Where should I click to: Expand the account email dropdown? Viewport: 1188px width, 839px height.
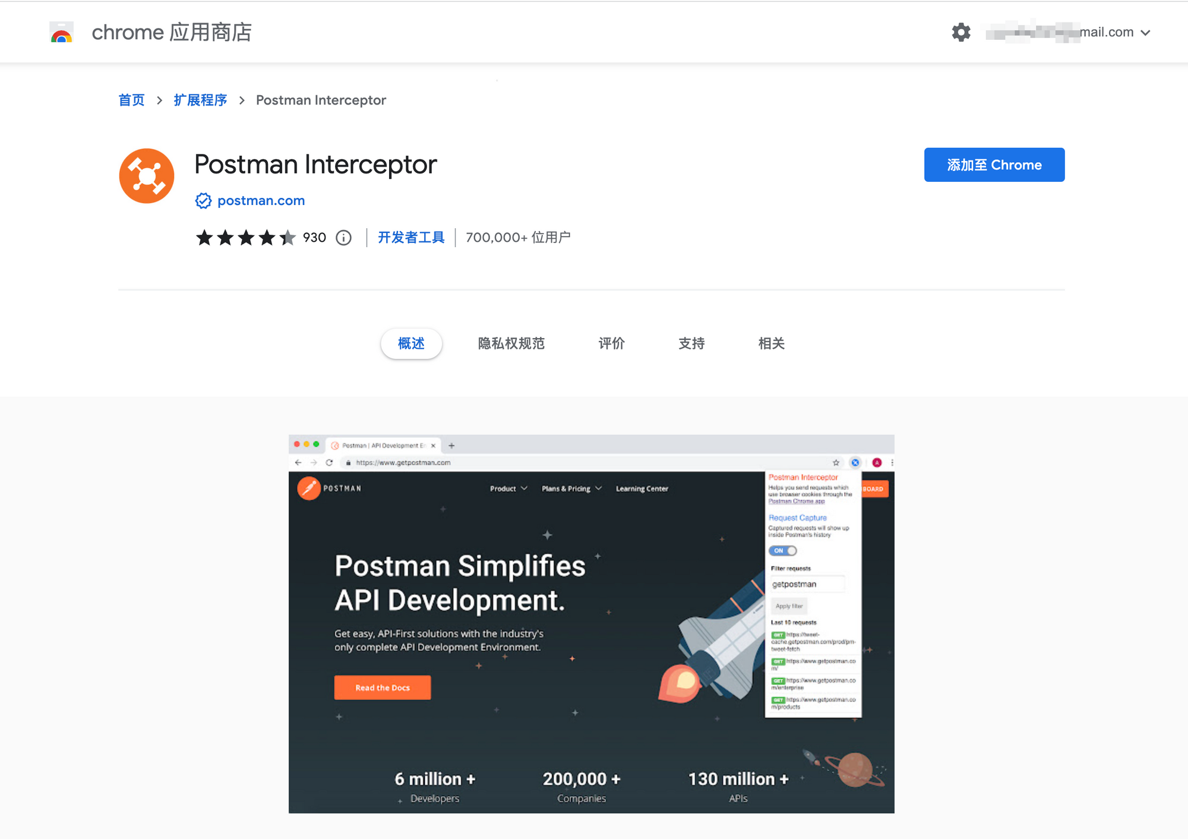(x=1146, y=33)
